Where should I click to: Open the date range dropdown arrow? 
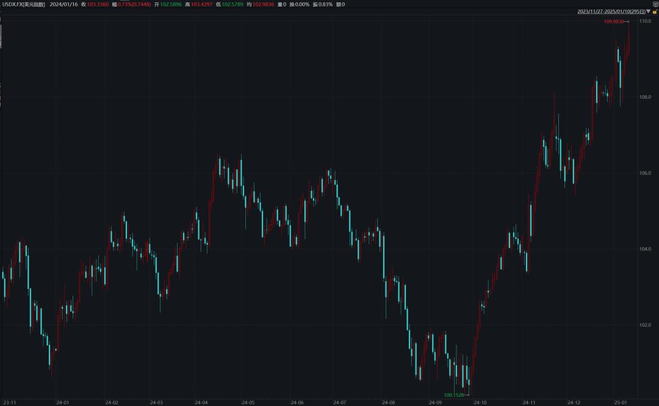[x=648, y=12]
